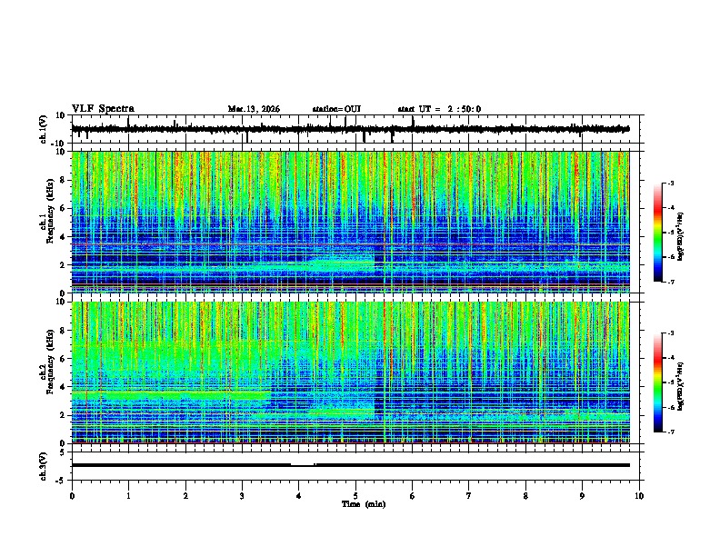Click the thin notch in the ch.3 trace near minute 4

coord(303,465)
